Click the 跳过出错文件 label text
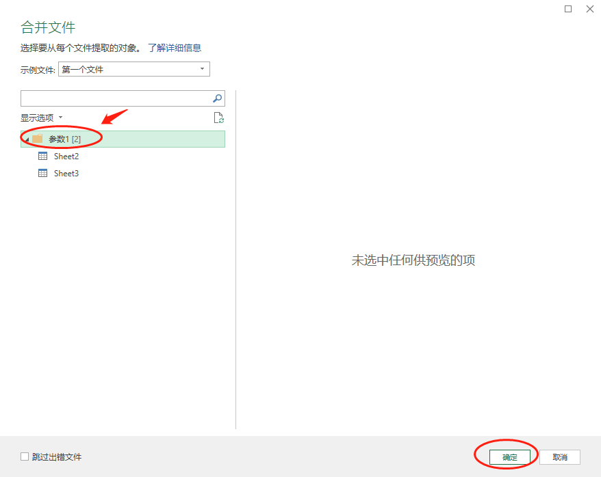Viewport: 601px width, 477px height. [x=57, y=456]
